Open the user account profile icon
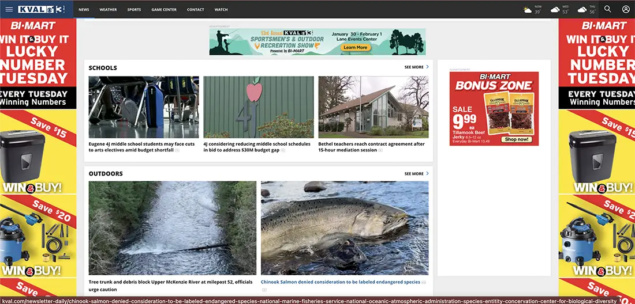Screen dimensions: 635x304 click(x=626, y=9)
